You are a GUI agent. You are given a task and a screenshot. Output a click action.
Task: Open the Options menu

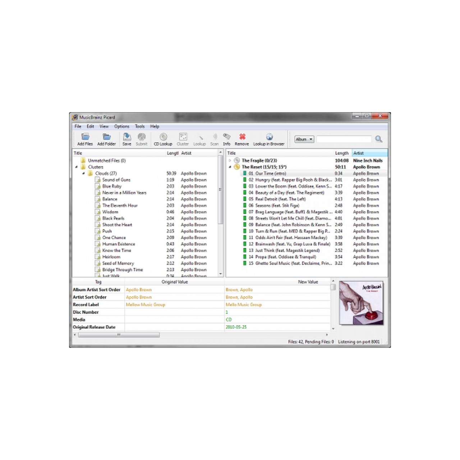[x=121, y=126]
